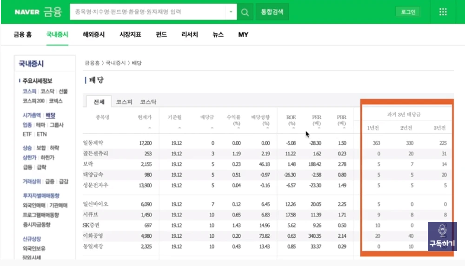
Task: Open 배당 in the sidebar
Action: 50,115
